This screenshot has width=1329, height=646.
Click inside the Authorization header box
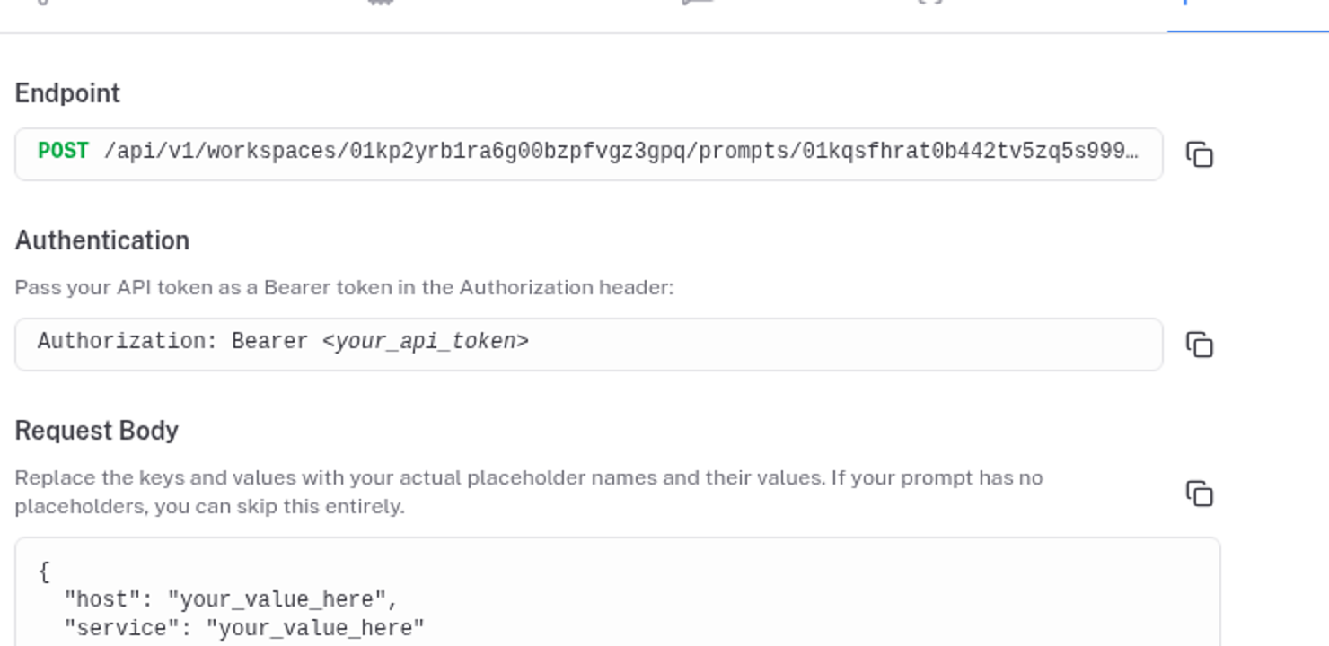point(589,345)
